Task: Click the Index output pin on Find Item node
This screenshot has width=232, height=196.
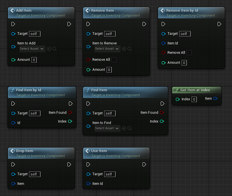Action: click(x=162, y=121)
